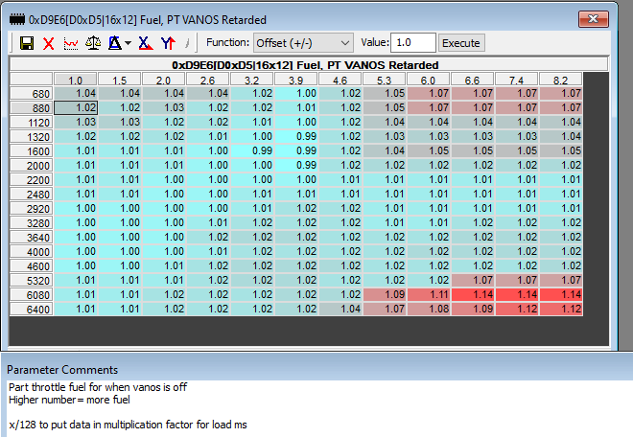
Task: Select the 8.2 load column header
Action: click(x=561, y=79)
